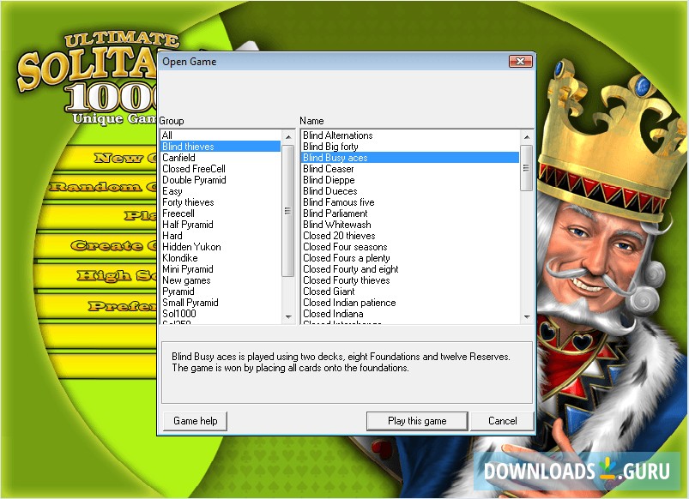The height and width of the screenshot is (499, 689).
Task: Click the "Play this game" button
Action: (x=416, y=421)
